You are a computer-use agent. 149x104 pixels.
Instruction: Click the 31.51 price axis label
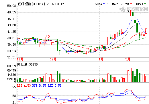pyautogui.click(x=12, y=57)
